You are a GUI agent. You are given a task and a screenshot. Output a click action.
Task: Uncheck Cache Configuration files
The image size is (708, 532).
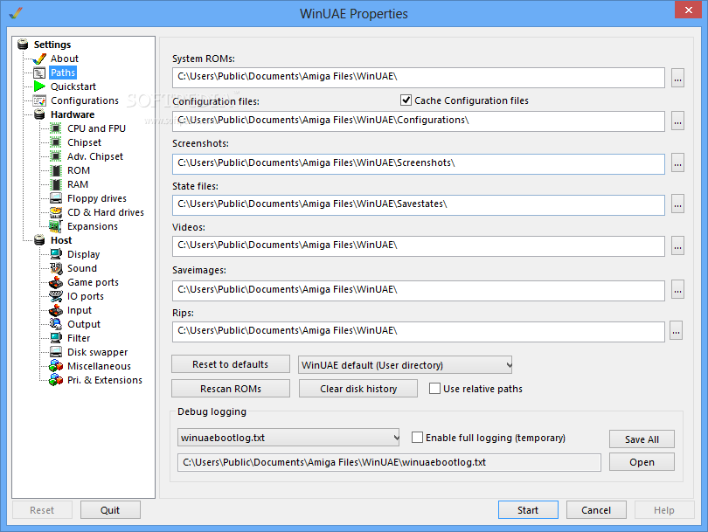pyautogui.click(x=406, y=100)
